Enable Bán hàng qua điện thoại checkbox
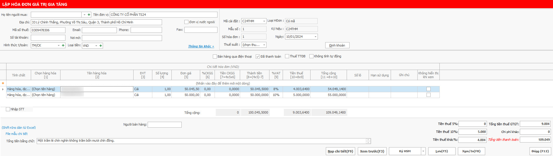The width and height of the screenshot is (553, 156). coord(215,56)
